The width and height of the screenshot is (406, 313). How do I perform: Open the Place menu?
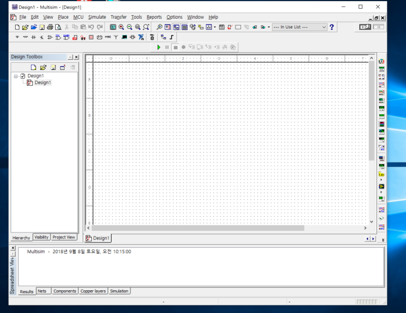pos(63,17)
